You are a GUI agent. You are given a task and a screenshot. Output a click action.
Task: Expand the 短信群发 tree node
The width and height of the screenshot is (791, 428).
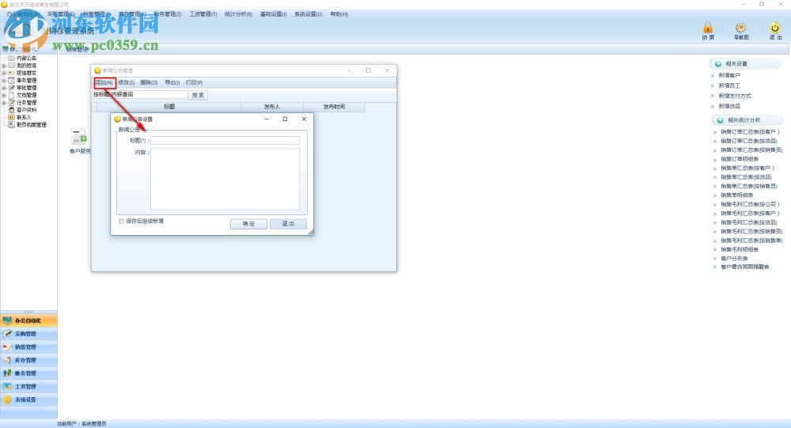pyautogui.click(x=3, y=74)
